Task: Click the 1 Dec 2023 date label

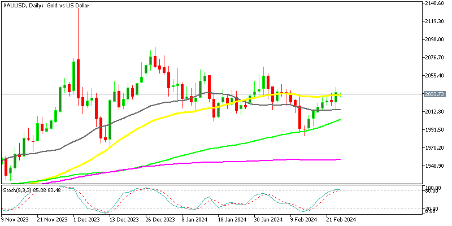Action: [x=87, y=219]
